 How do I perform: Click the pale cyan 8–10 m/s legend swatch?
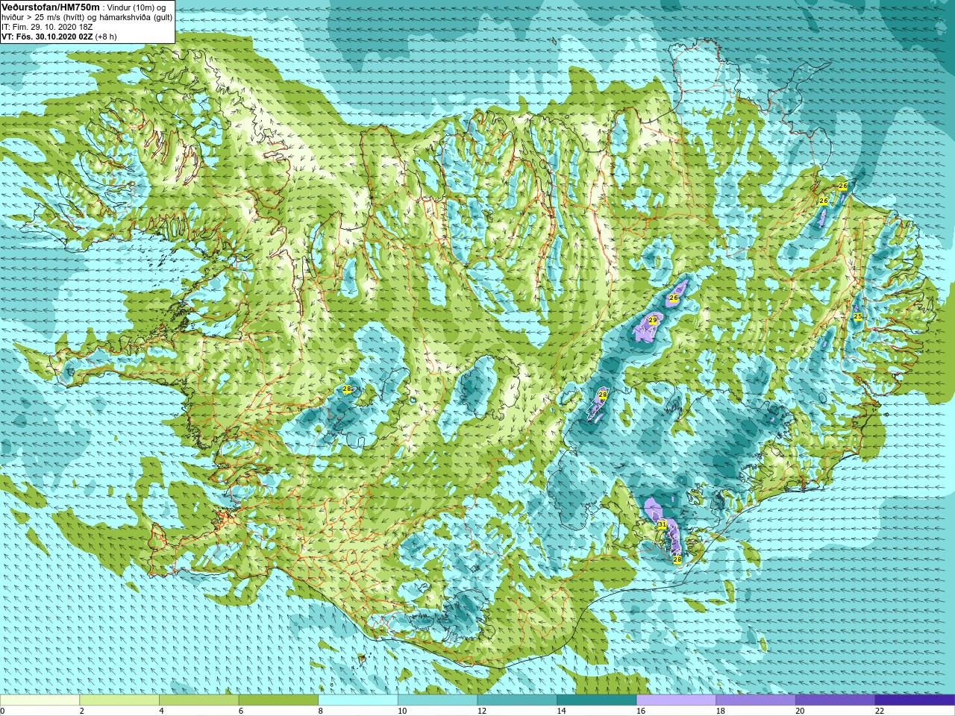tap(358, 700)
